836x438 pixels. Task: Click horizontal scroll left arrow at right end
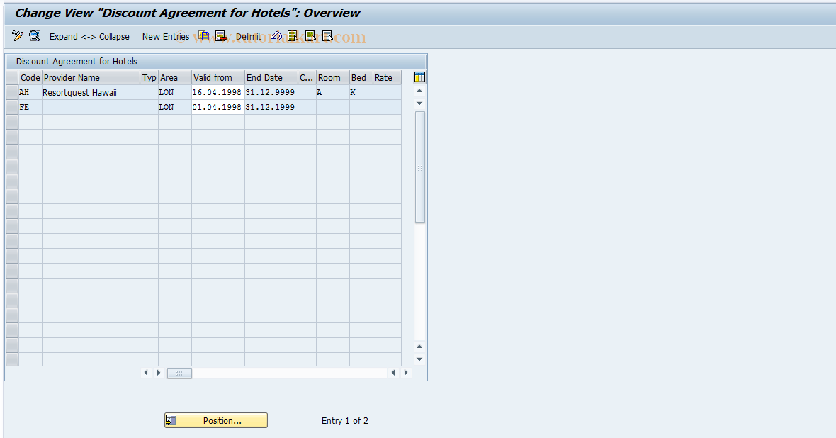click(x=393, y=373)
